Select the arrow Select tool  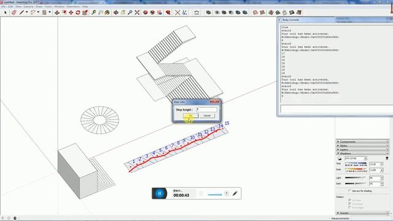coord(6,12)
